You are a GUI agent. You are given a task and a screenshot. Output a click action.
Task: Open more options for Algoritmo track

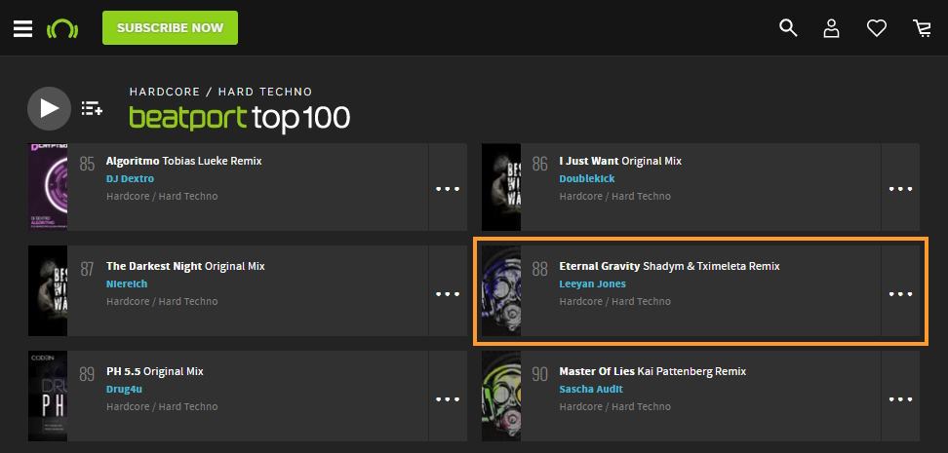(x=448, y=188)
